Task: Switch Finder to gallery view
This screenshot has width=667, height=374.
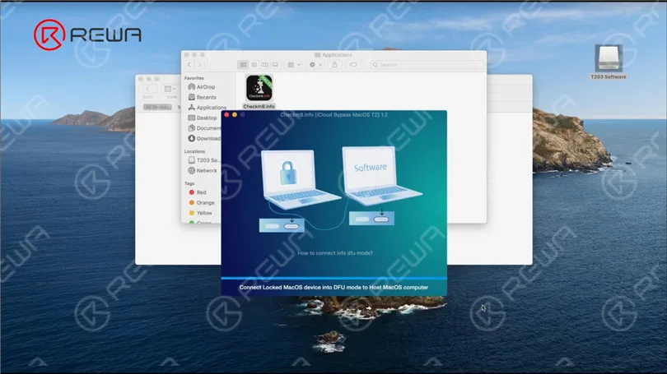Action: 275,65
